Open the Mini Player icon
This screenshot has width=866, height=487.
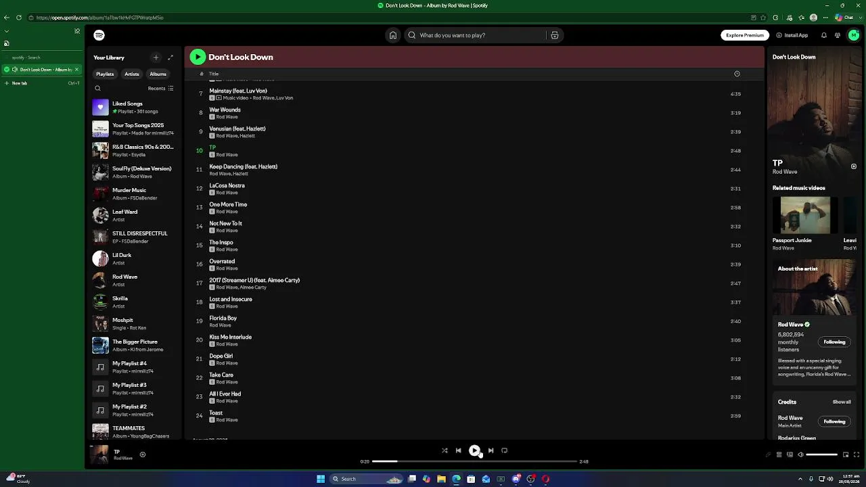pyautogui.click(x=845, y=455)
